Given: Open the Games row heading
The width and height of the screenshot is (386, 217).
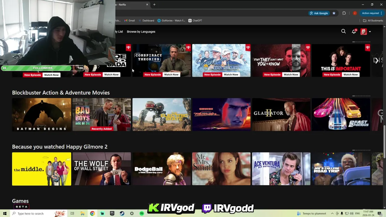Looking at the screenshot, I should point(20,201).
